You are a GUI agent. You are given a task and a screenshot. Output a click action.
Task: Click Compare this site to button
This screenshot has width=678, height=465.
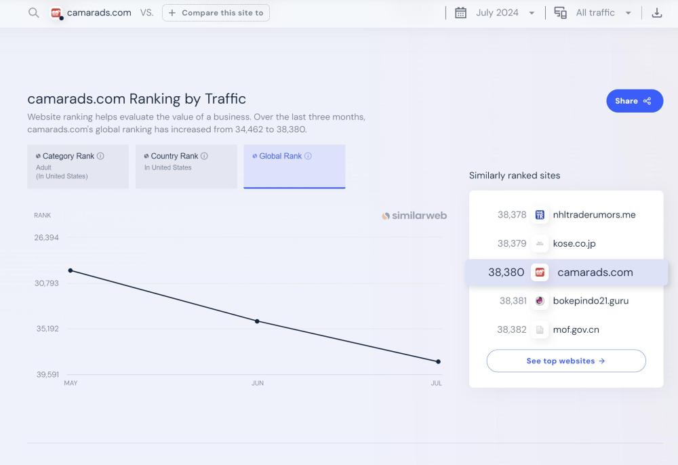tap(216, 13)
